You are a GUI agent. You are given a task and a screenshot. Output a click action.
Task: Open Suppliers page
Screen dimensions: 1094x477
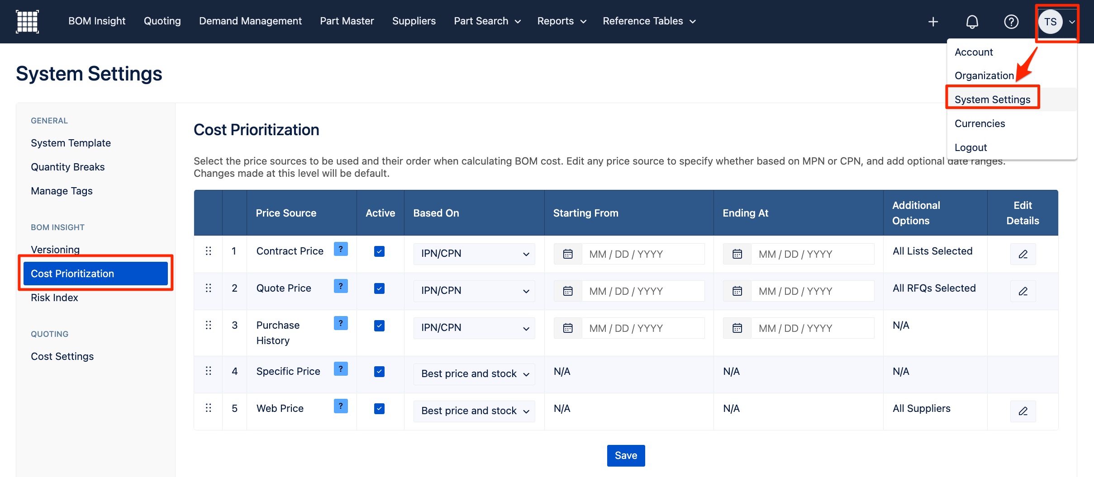[x=414, y=21]
